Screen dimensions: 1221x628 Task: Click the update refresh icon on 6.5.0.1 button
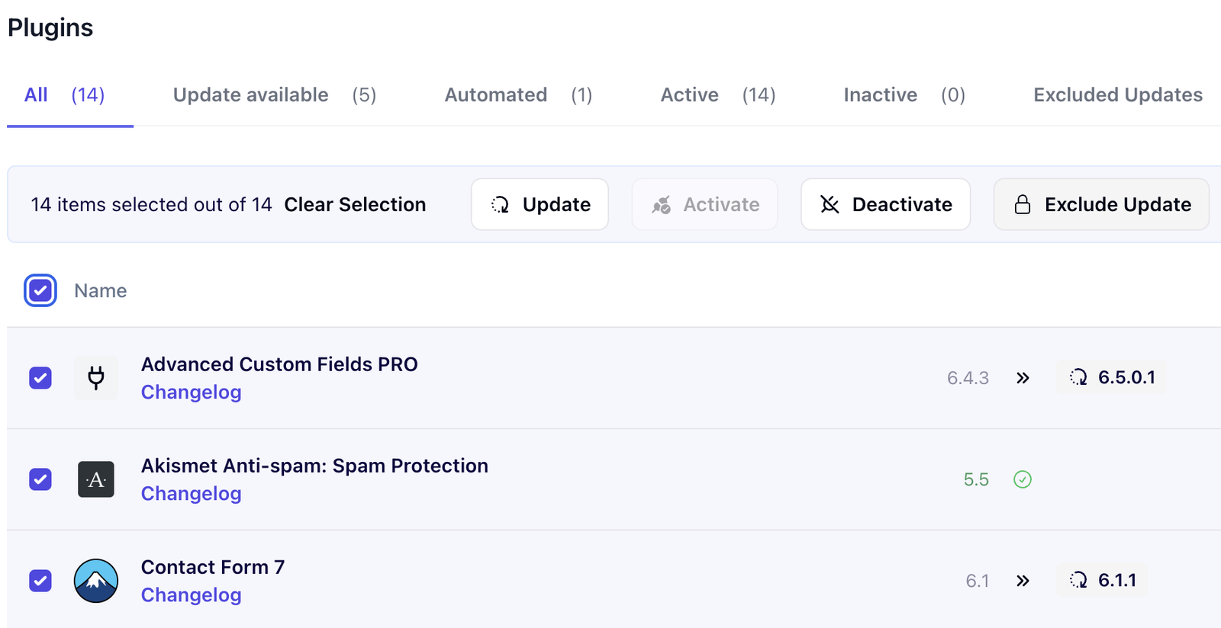point(1079,376)
